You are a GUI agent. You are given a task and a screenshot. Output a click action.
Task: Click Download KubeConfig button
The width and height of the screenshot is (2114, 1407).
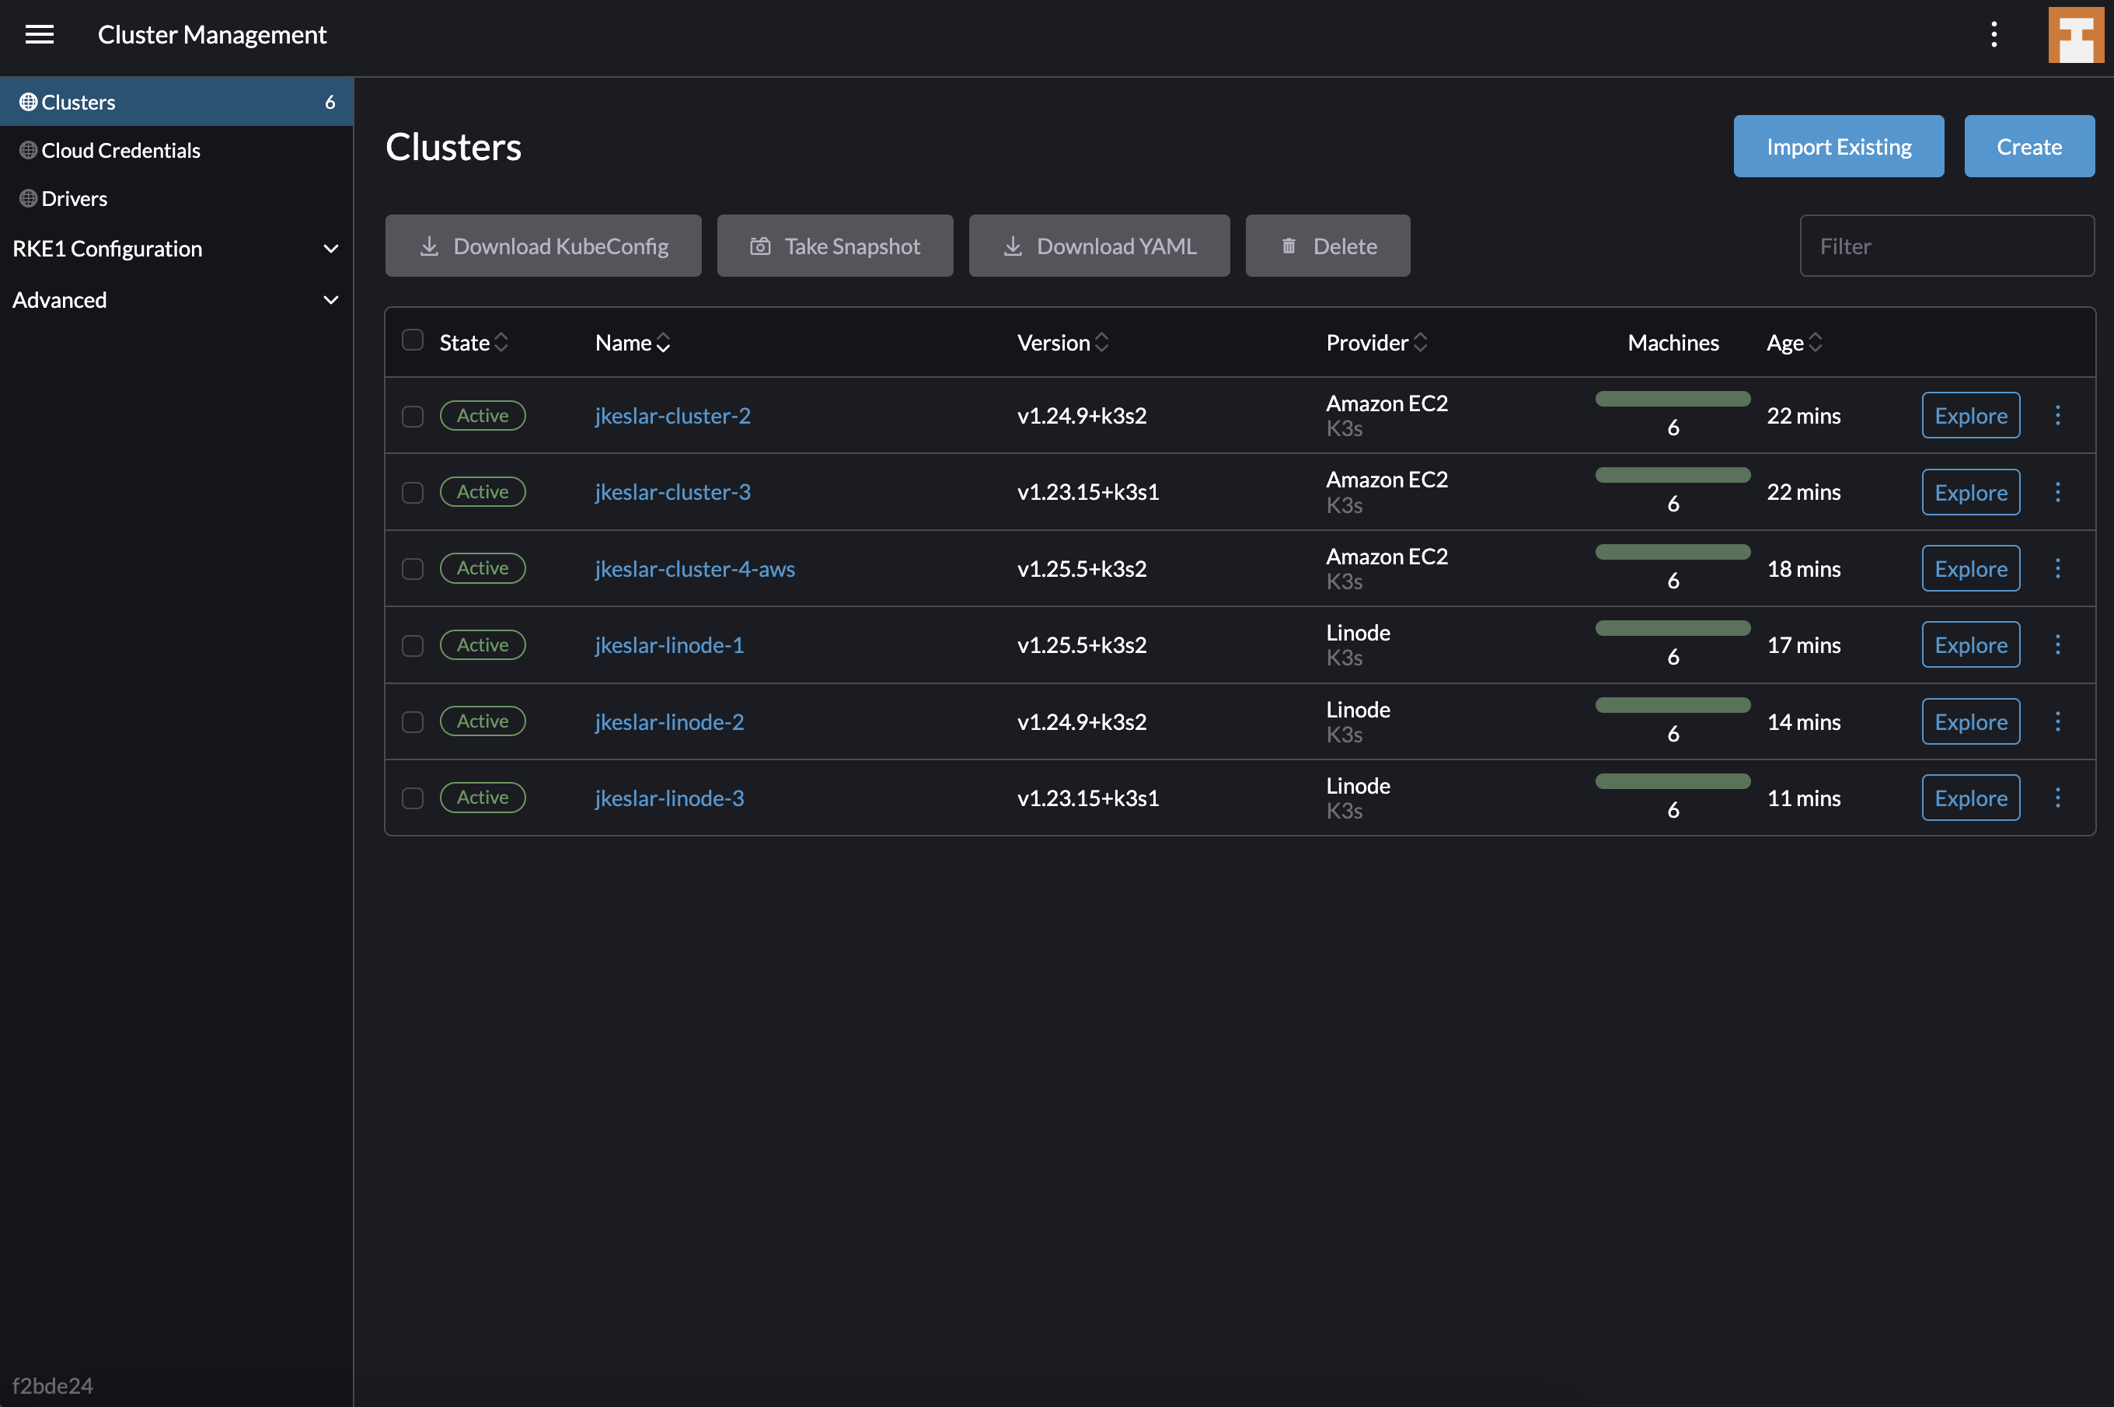pyautogui.click(x=543, y=246)
